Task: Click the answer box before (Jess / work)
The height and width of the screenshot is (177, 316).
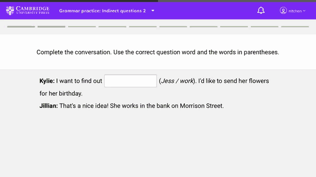Action: [130, 81]
